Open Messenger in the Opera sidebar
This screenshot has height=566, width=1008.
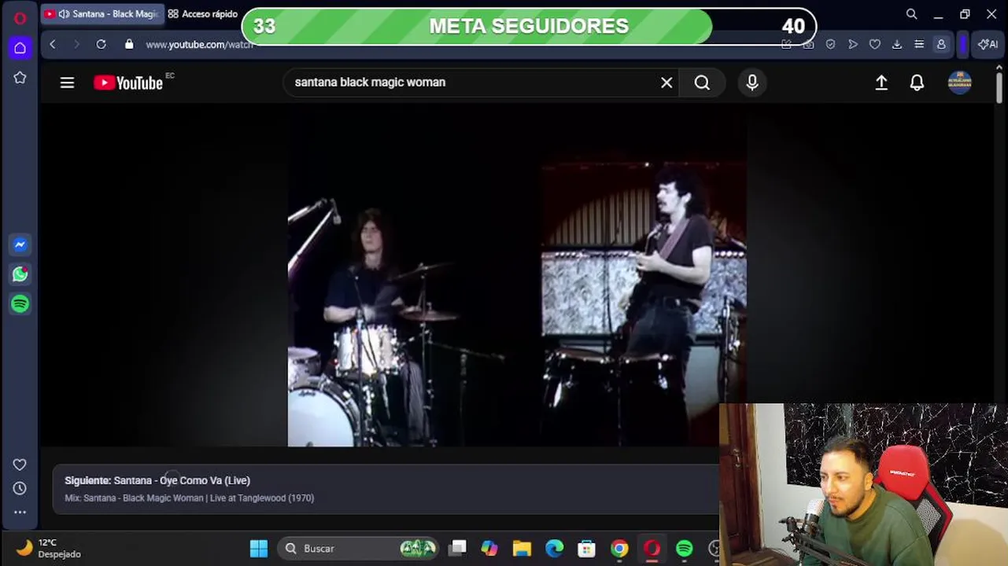(20, 244)
